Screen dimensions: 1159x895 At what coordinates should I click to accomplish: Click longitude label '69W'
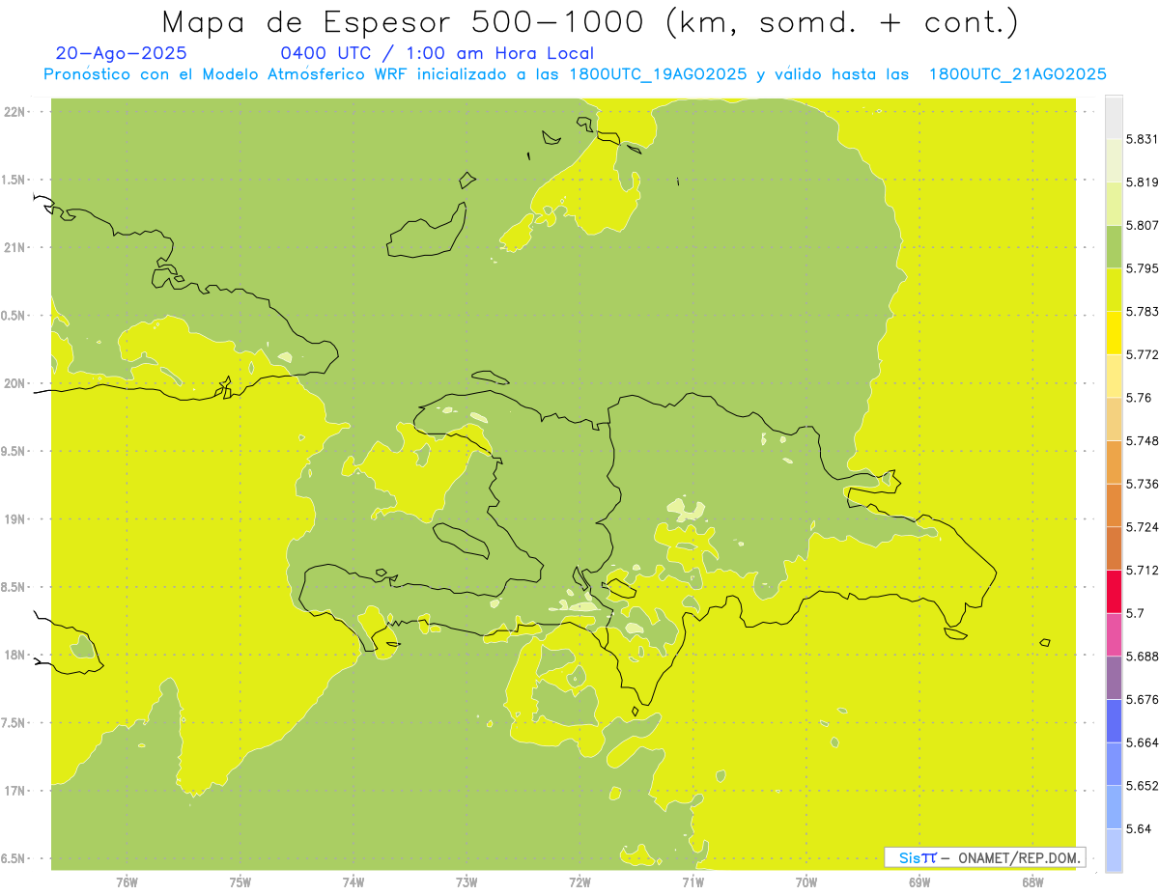point(919,882)
